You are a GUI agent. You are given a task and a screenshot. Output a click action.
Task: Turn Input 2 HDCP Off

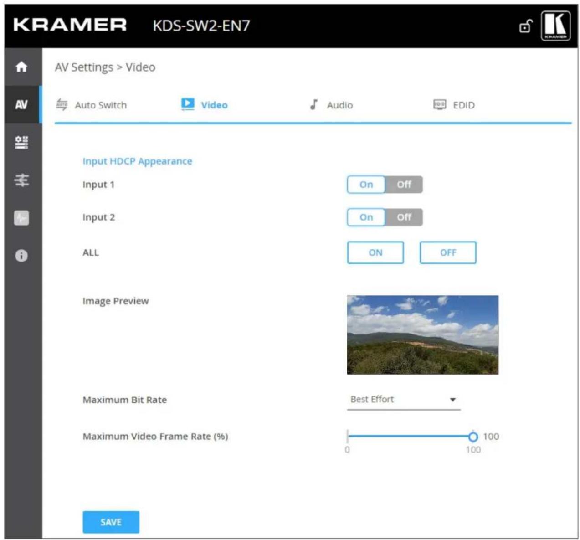pos(404,217)
